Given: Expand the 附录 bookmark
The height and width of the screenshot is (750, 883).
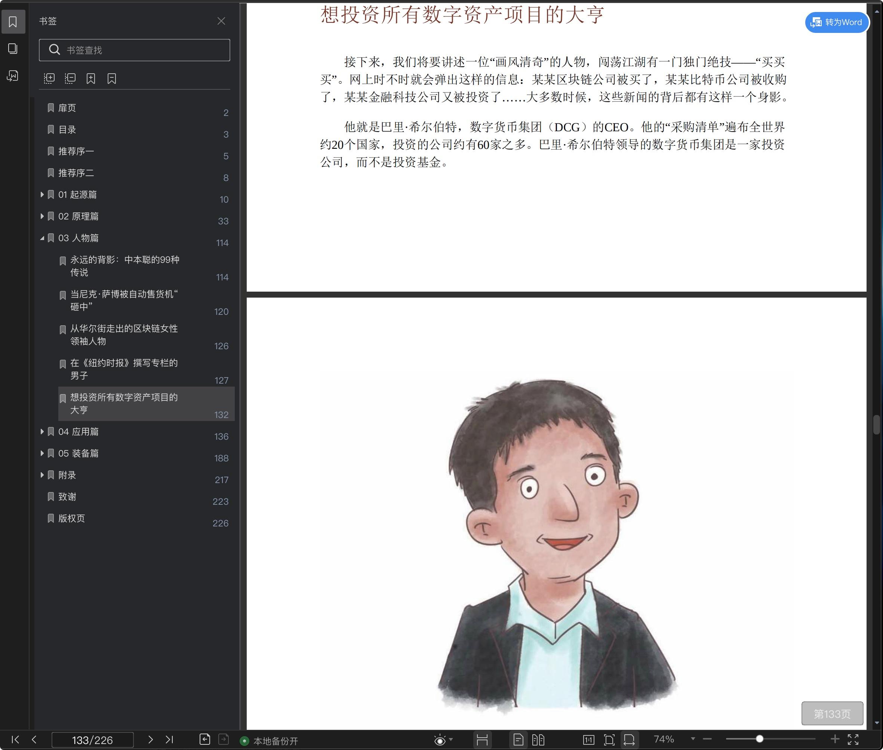Looking at the screenshot, I should pyautogui.click(x=42, y=475).
